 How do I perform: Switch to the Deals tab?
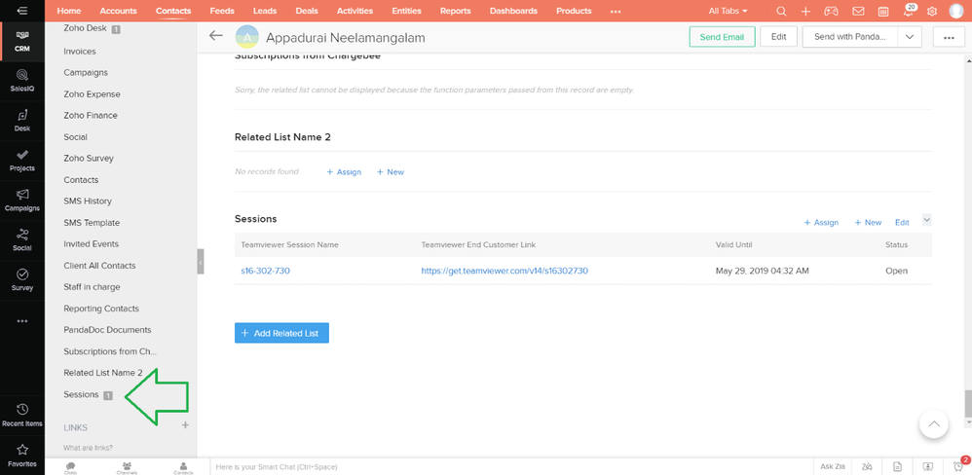tap(307, 11)
